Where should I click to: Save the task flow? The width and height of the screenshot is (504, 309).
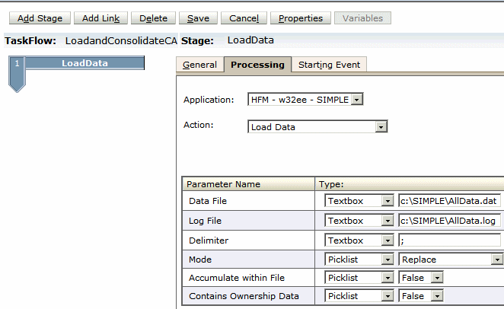click(x=198, y=18)
